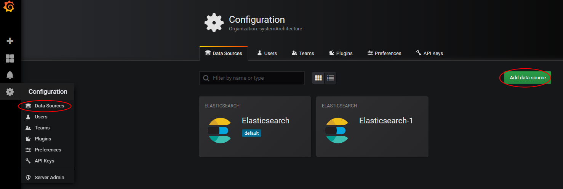Image resolution: width=563 pixels, height=189 pixels.
Task: Focus the Filter by name or type field
Action: click(x=252, y=78)
